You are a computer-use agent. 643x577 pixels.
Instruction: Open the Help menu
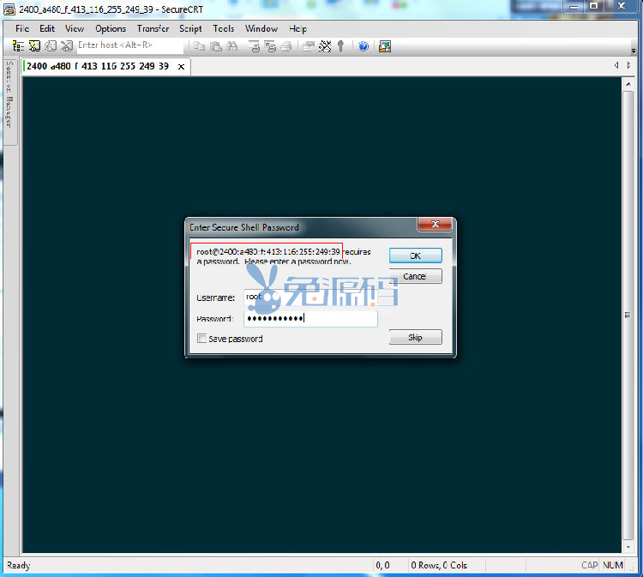[x=297, y=28]
